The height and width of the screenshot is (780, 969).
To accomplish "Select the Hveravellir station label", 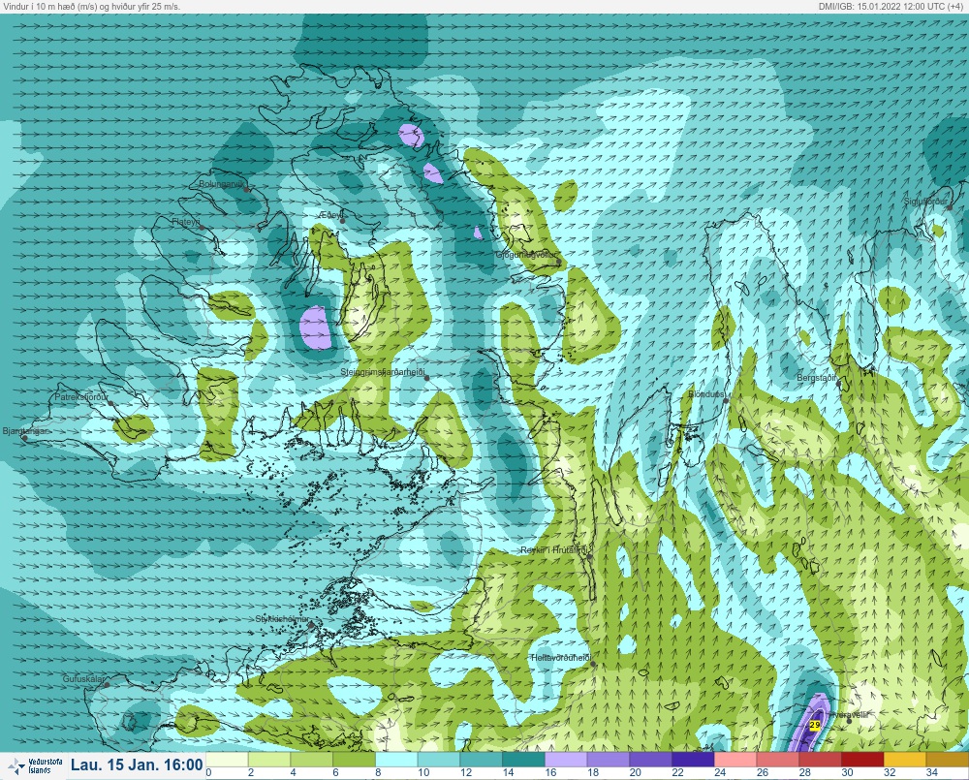I will point(849,714).
